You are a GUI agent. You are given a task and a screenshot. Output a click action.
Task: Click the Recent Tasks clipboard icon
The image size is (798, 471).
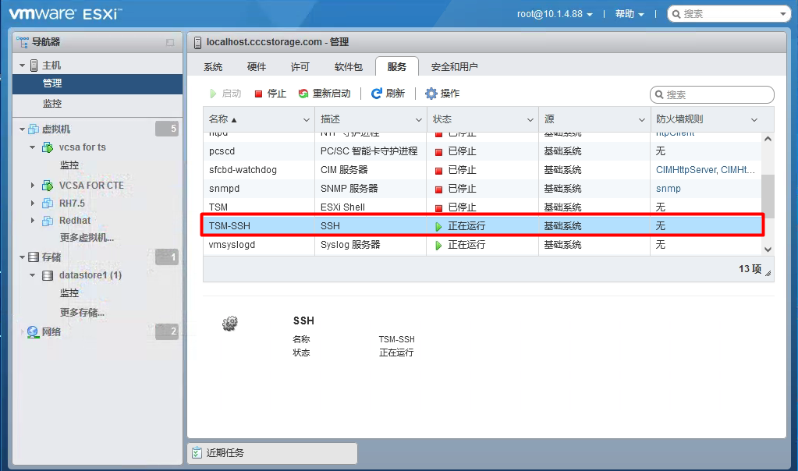click(x=197, y=453)
